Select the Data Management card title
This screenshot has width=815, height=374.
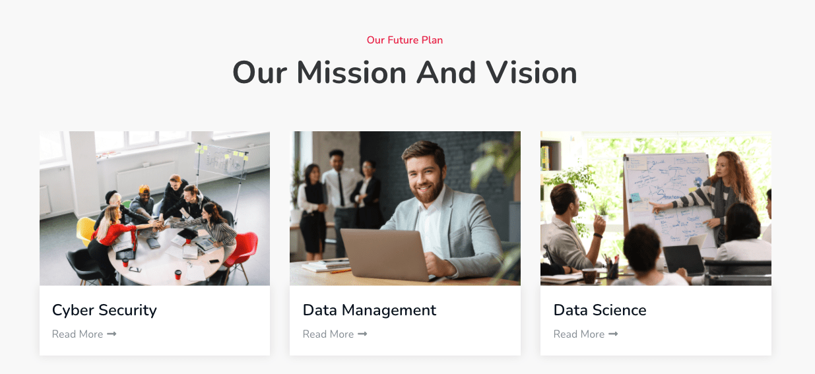click(370, 310)
